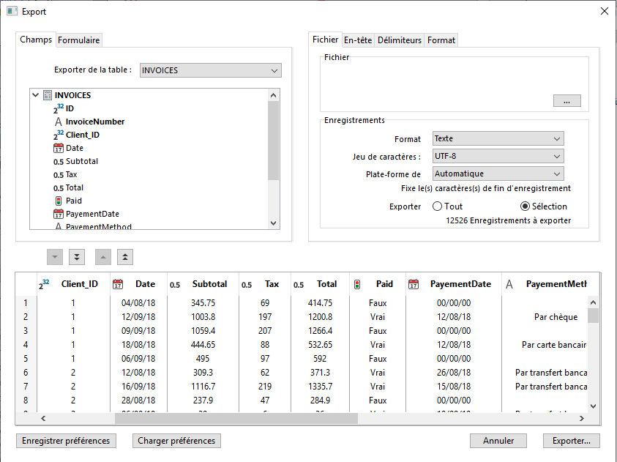Collapse the INVOICES tree node
The width and height of the screenshot is (617, 462).
click(x=36, y=95)
